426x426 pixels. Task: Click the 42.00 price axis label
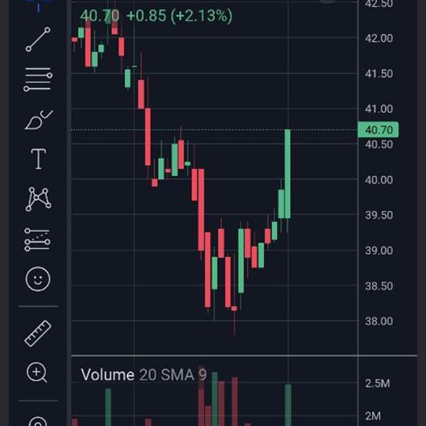tap(379, 38)
